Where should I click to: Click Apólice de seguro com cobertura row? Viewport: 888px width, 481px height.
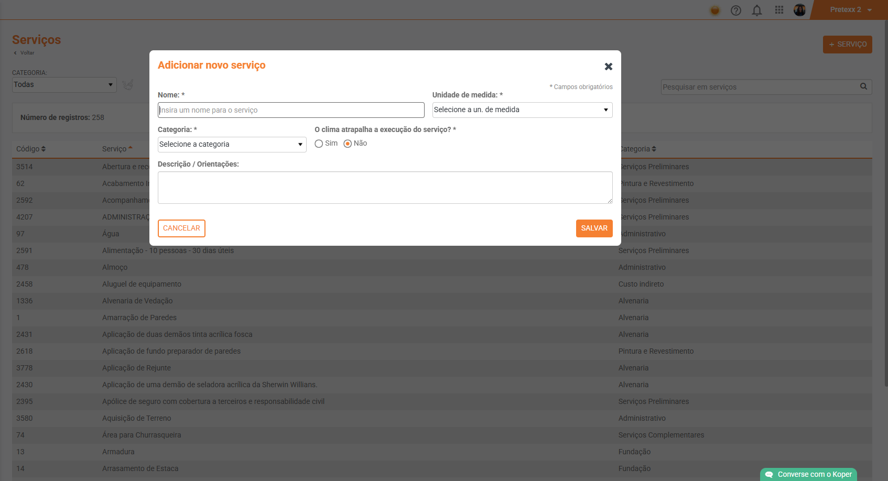442,401
